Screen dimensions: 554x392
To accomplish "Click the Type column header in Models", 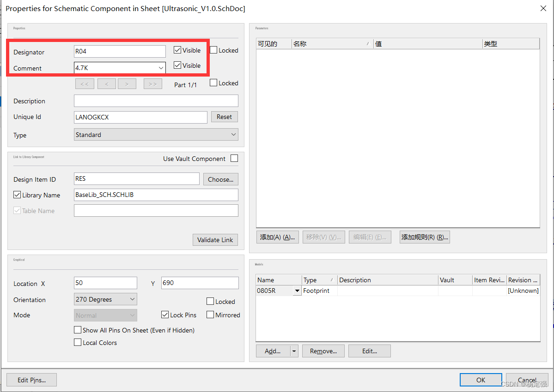I will click(x=319, y=280).
